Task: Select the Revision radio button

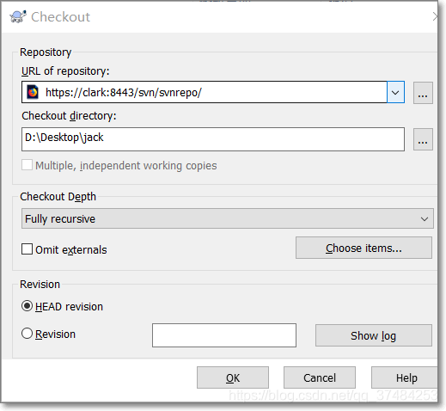Action: coord(27,334)
